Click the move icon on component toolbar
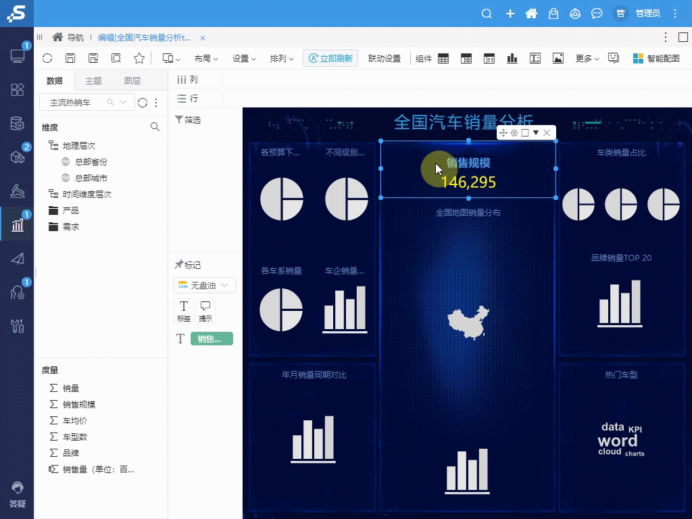 (x=503, y=133)
